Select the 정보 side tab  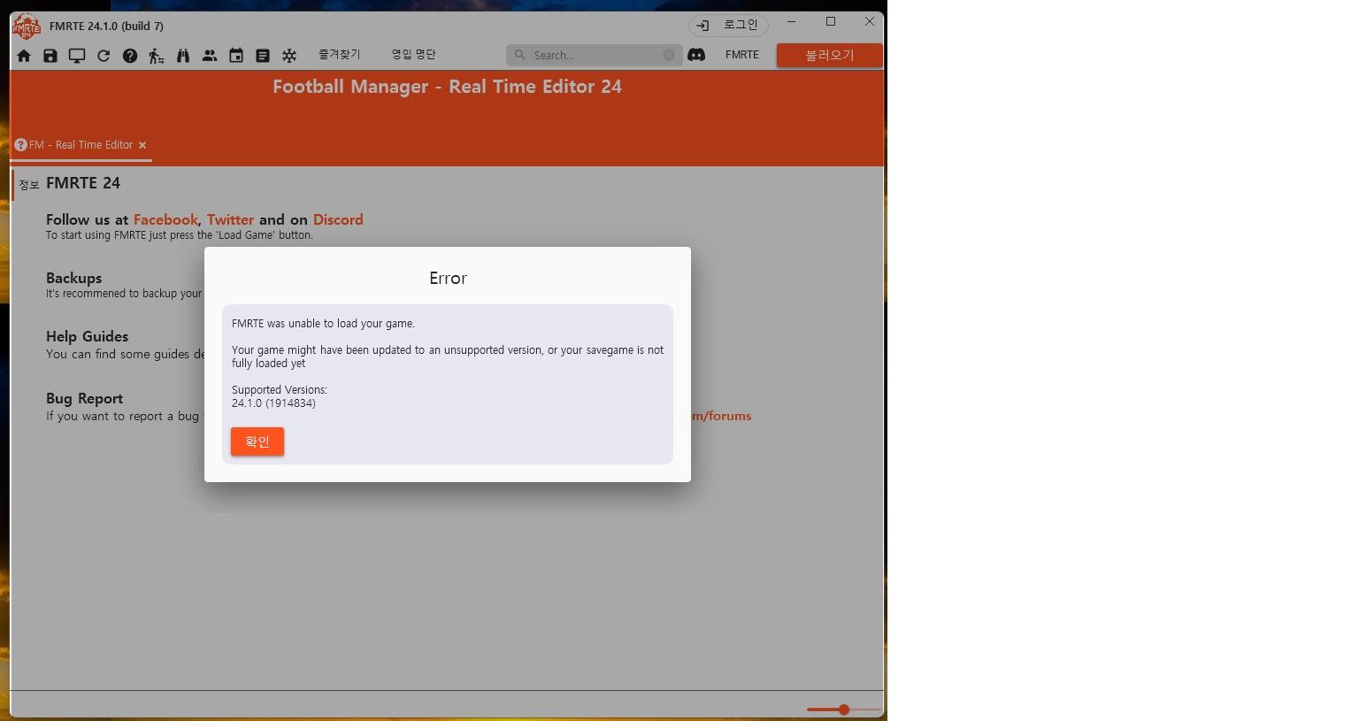coord(29,185)
